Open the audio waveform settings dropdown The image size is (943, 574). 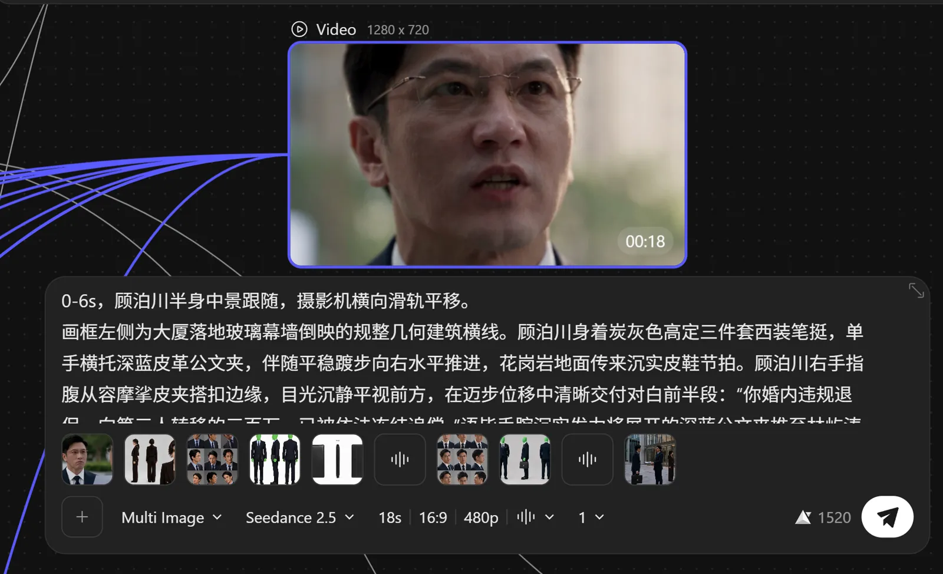(x=535, y=517)
